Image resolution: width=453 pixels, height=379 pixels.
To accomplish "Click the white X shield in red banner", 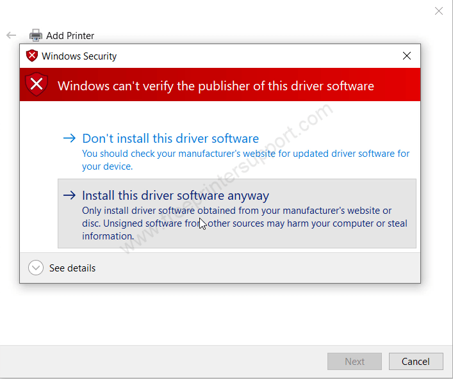I will [x=37, y=85].
